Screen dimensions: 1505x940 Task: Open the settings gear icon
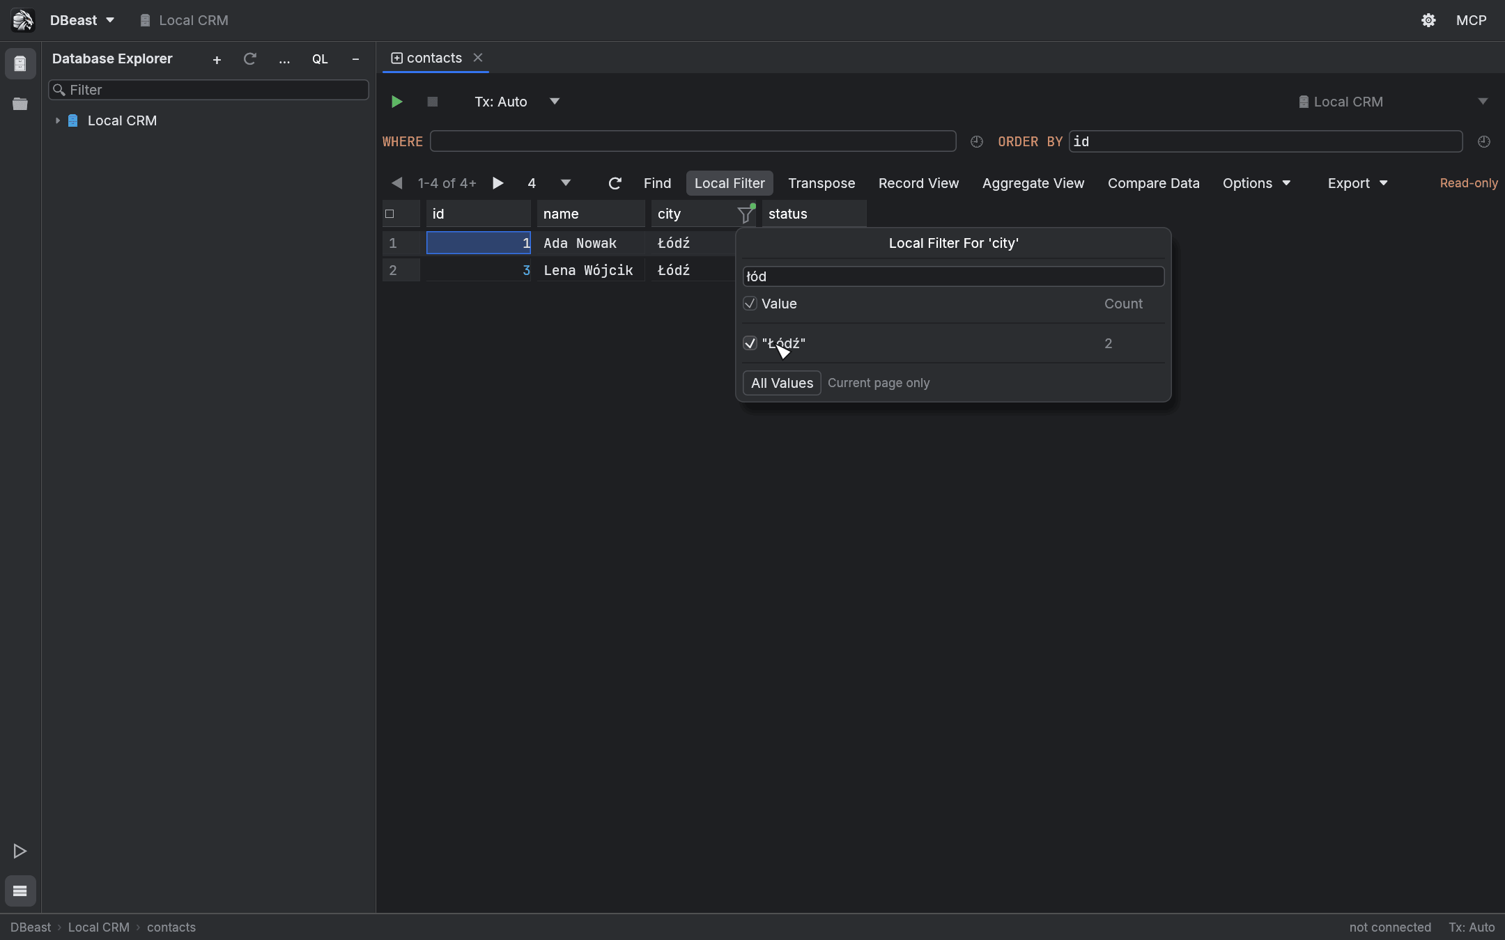(1428, 20)
